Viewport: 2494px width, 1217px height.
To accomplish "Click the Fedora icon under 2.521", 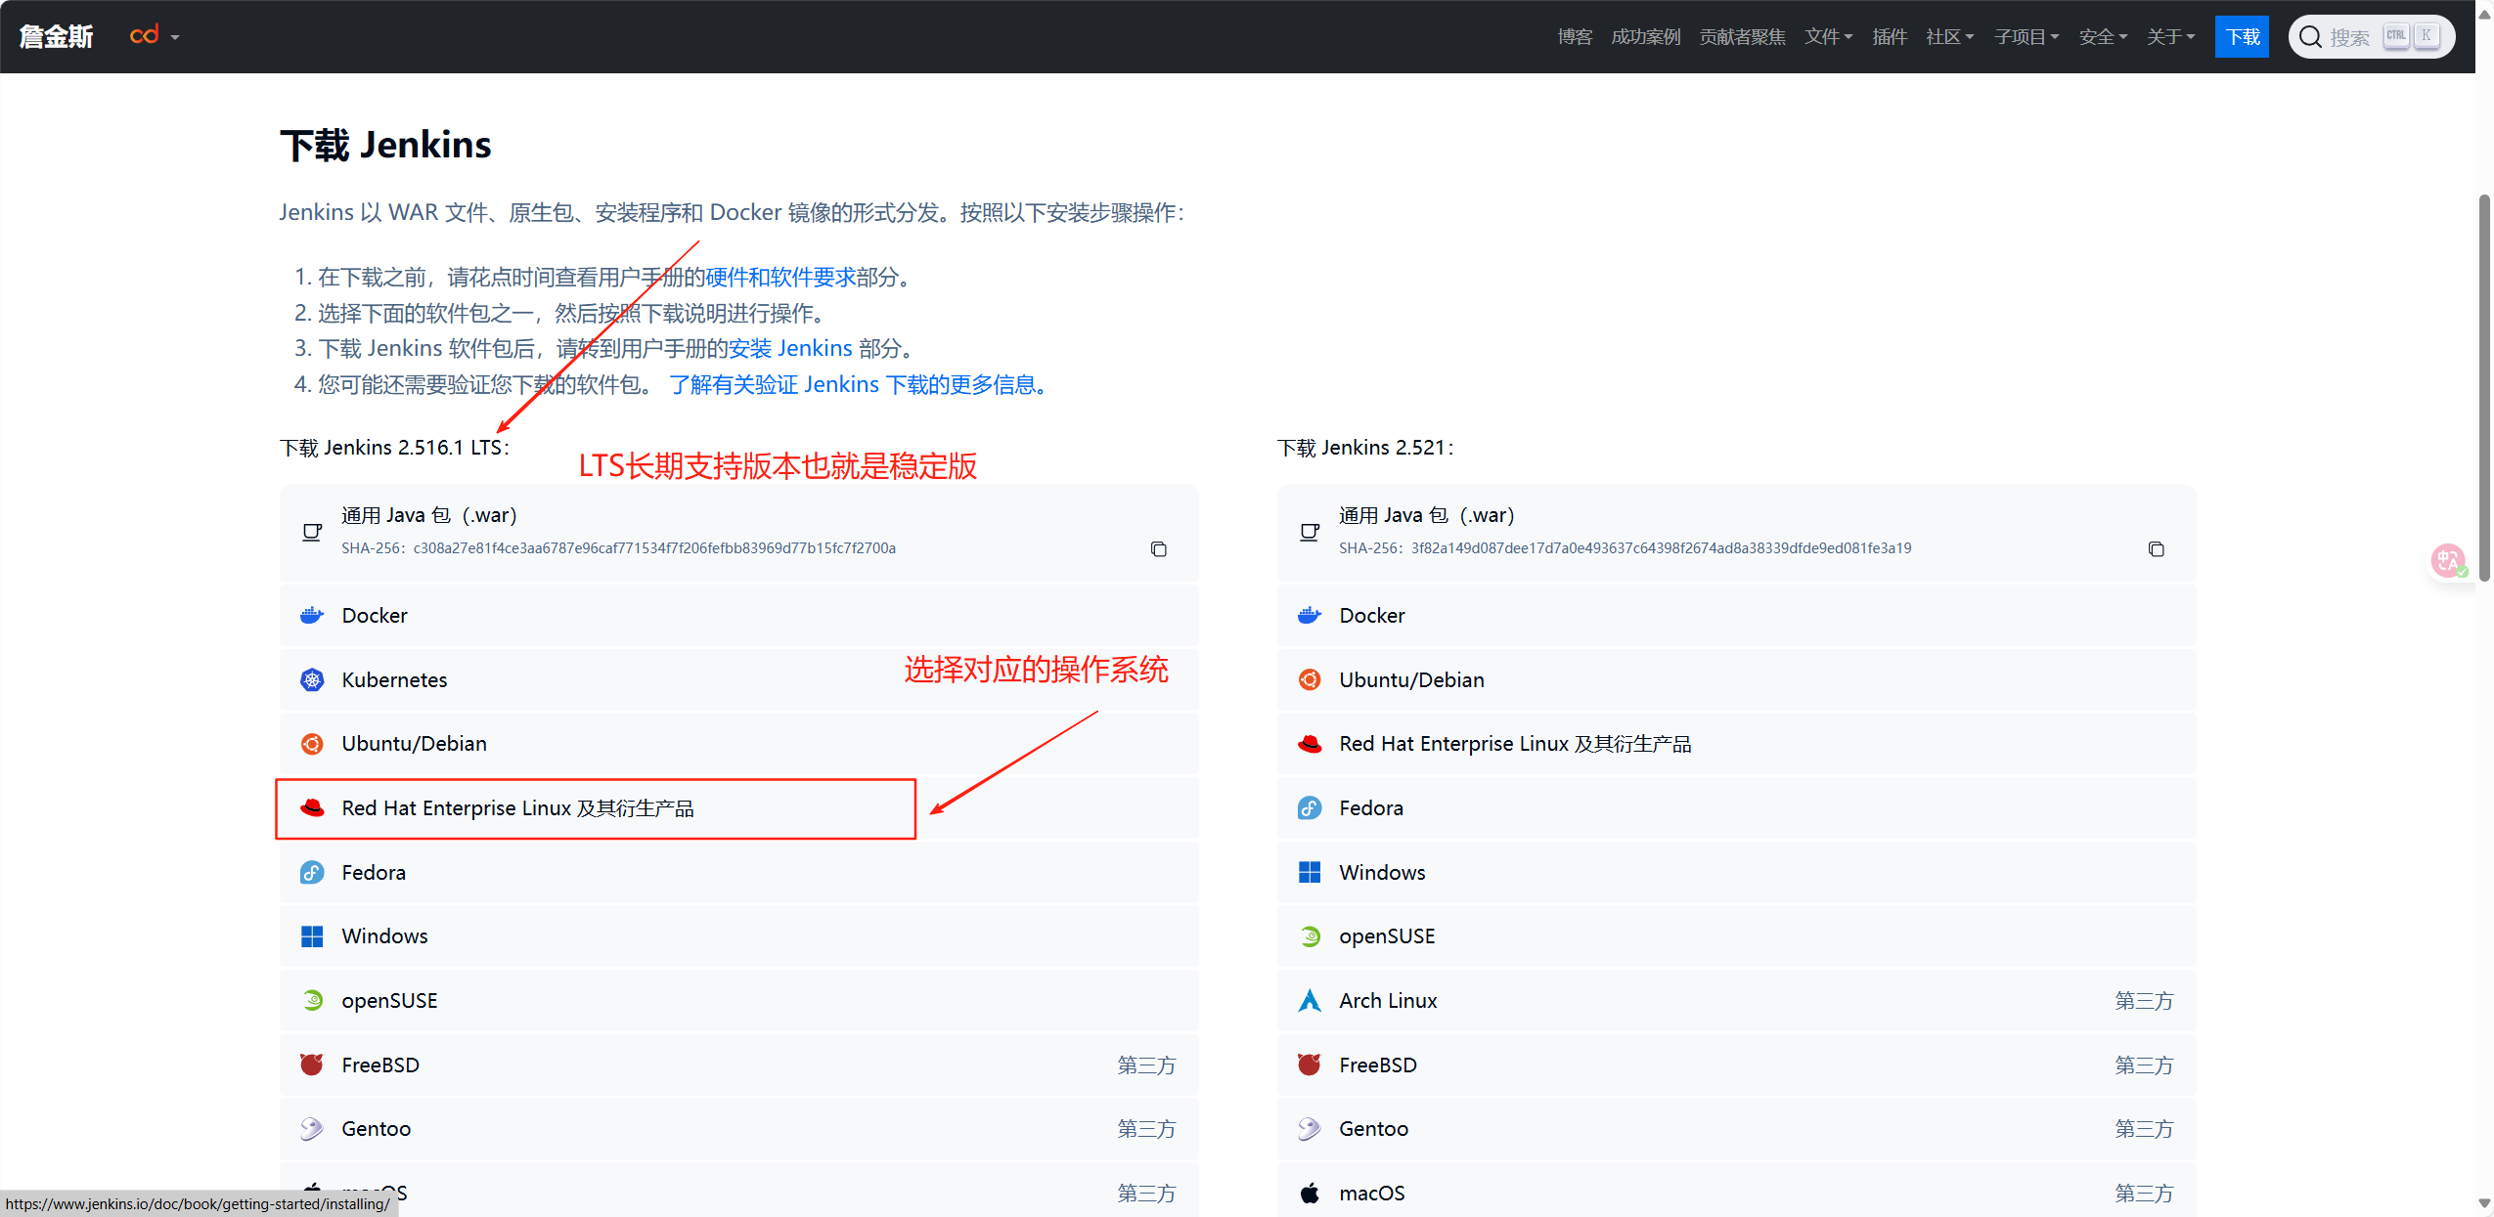I will [x=1310, y=807].
